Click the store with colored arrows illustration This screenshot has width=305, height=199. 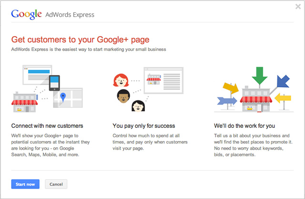[x=254, y=89]
